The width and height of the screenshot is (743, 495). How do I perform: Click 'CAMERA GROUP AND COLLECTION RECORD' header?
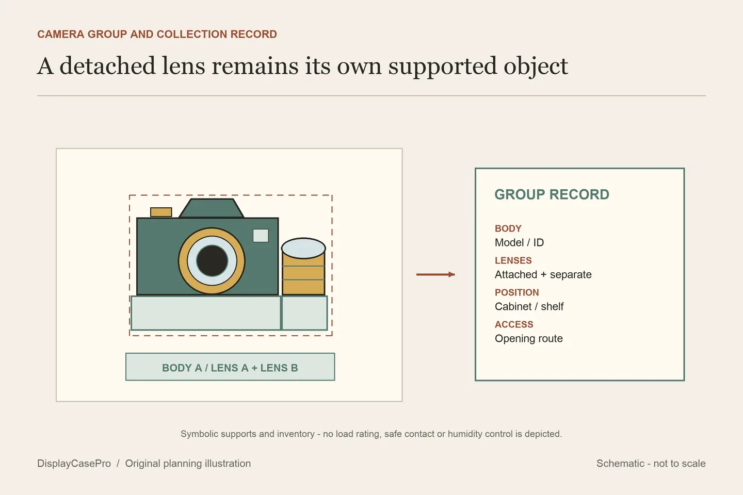pyautogui.click(x=157, y=34)
